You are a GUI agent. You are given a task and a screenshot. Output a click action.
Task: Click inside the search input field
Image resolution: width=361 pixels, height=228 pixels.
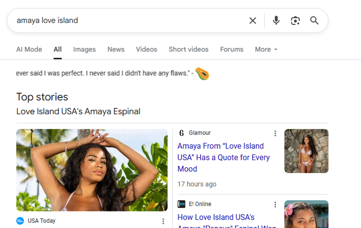click(x=113, y=21)
